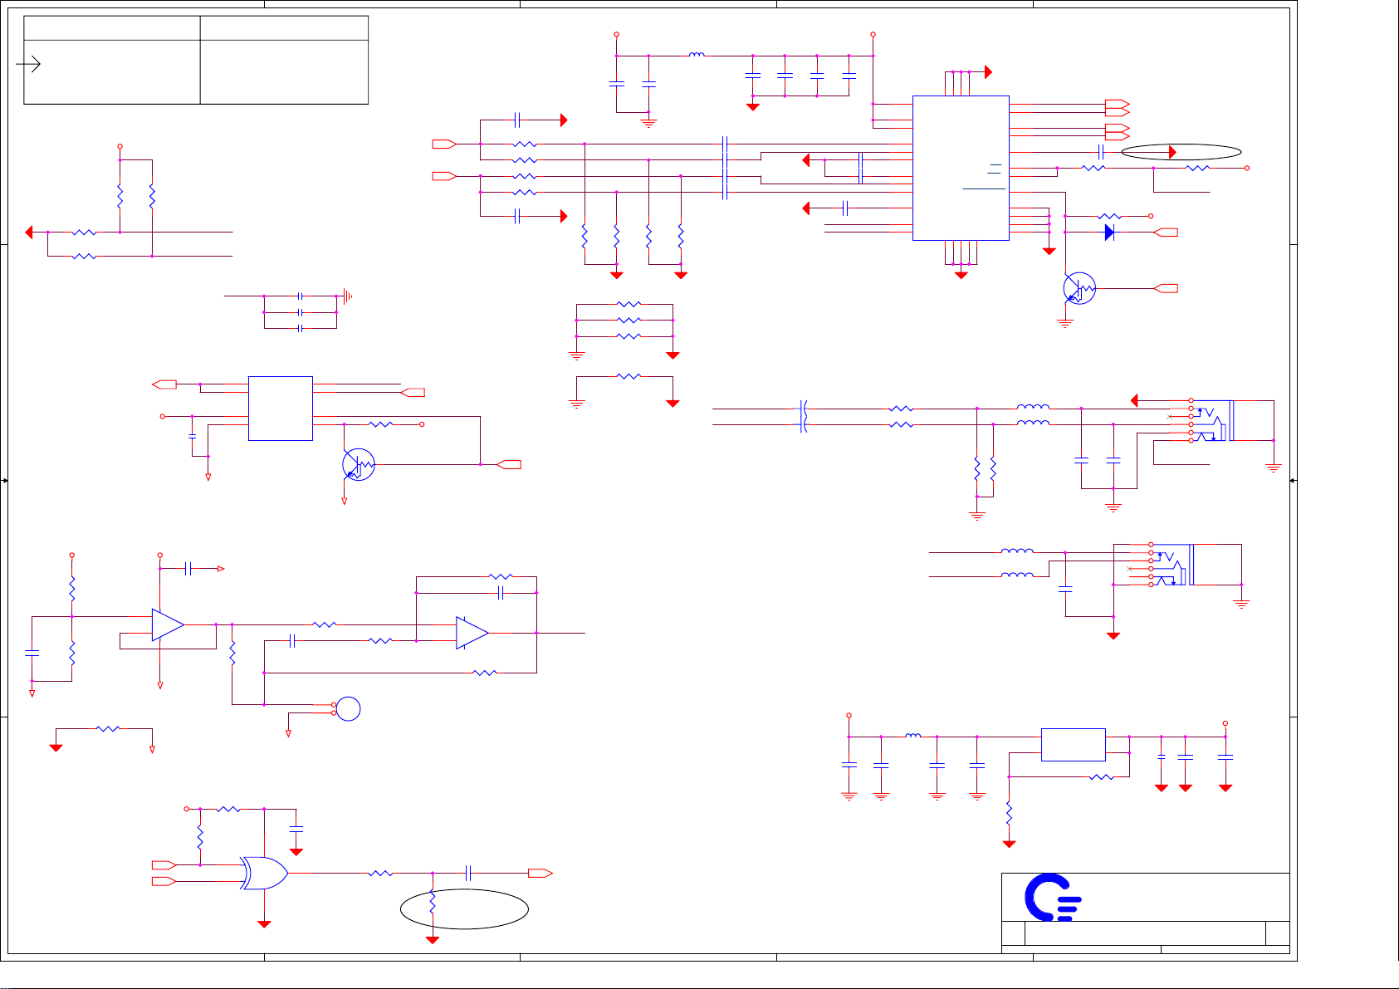The image size is (1399, 989).
Task: Click the round circle component below the op-amps
Action: [x=349, y=709]
